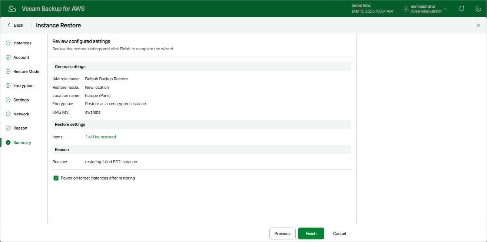Image resolution: width=487 pixels, height=242 pixels.
Task: Disable power on target instances after restoring
Action: pyautogui.click(x=56, y=178)
